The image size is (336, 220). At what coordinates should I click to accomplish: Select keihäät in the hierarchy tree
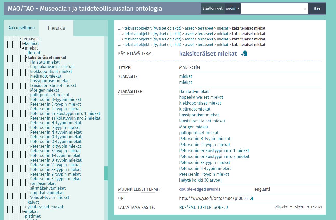(32, 43)
